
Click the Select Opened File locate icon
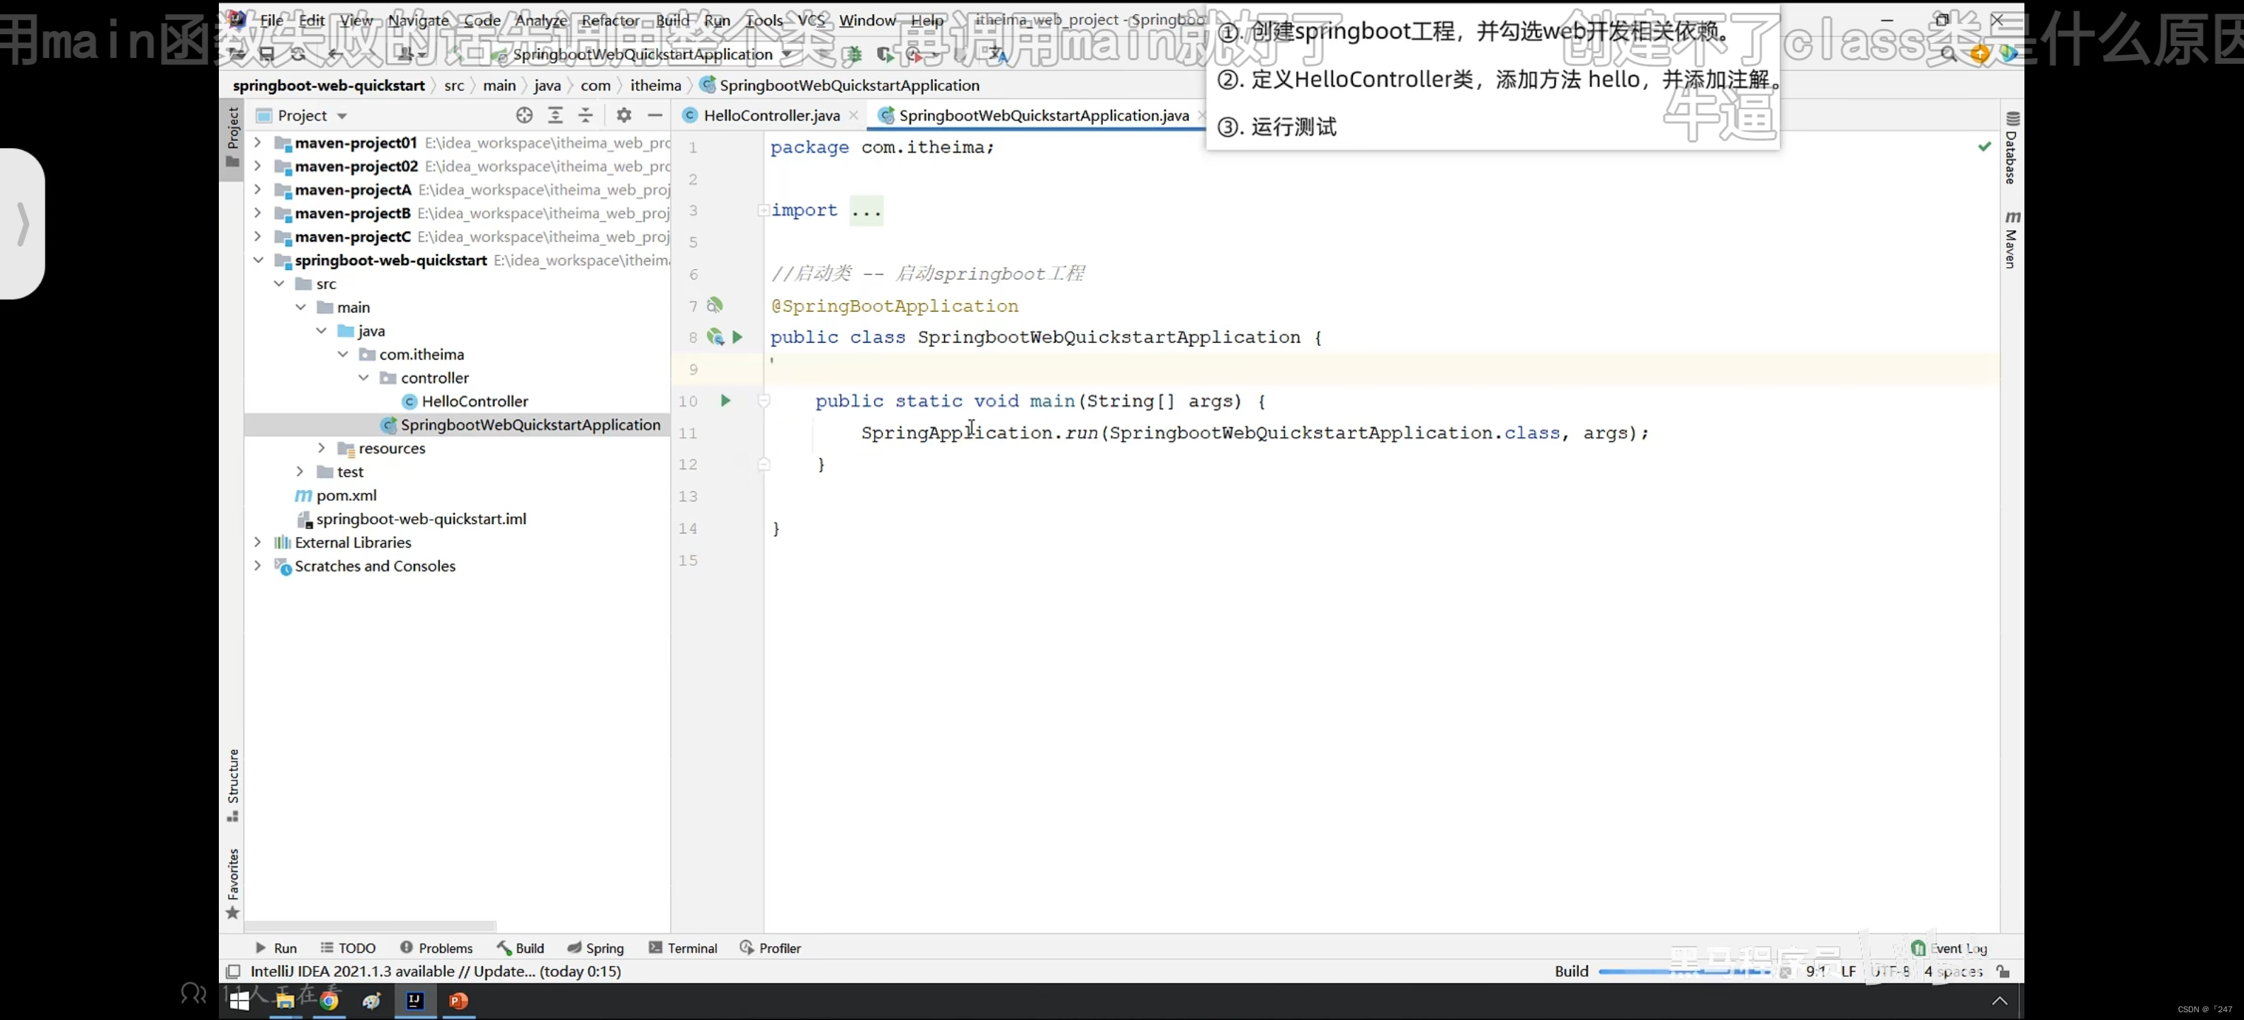tap(523, 115)
